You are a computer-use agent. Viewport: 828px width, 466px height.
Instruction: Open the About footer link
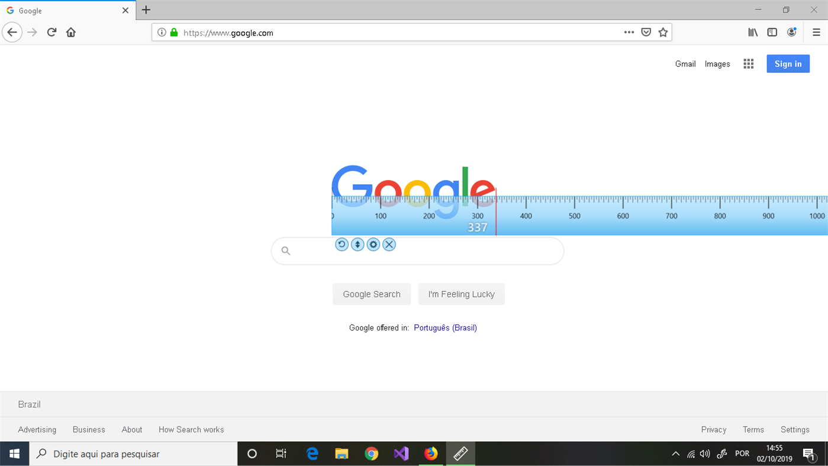132,430
